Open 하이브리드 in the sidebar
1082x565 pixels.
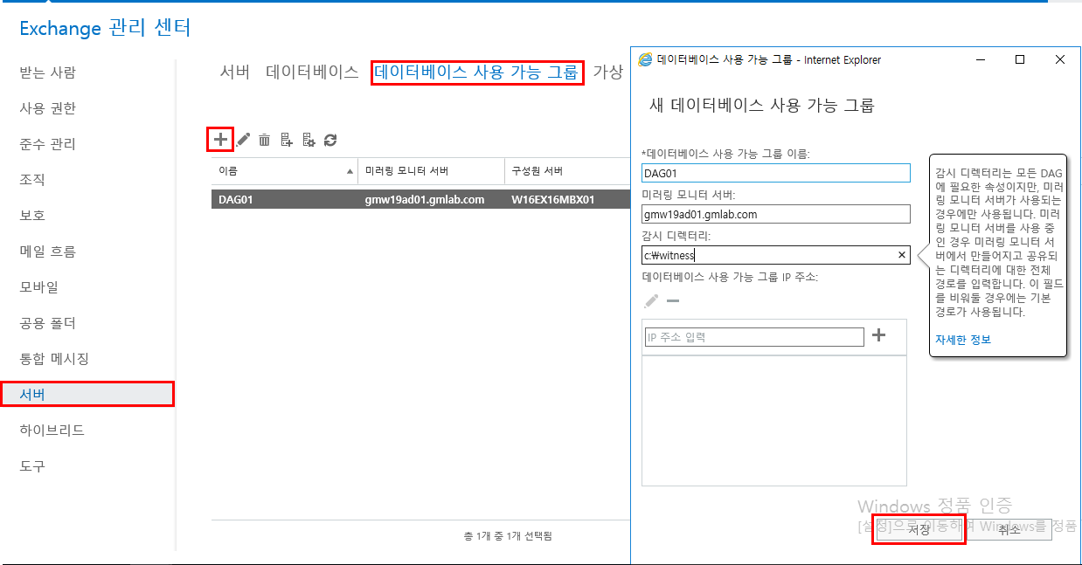click(x=52, y=431)
